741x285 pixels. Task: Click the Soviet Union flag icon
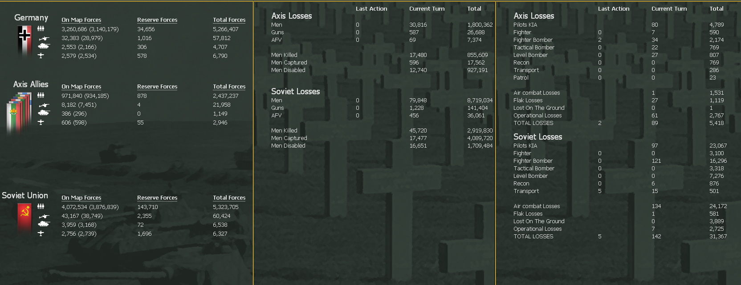click(24, 218)
